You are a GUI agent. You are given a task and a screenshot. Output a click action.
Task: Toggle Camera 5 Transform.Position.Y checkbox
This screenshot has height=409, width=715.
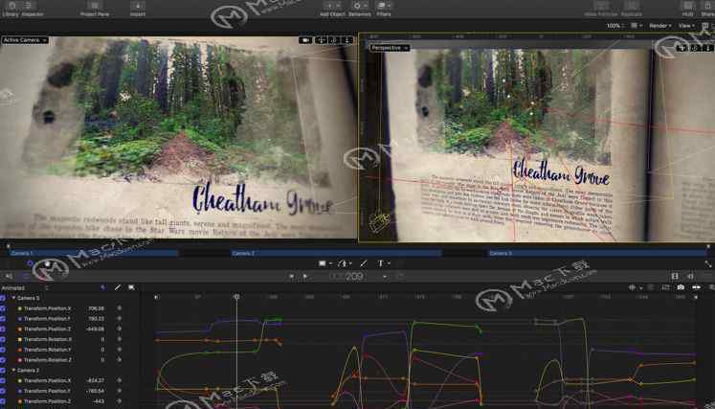tap(2, 319)
